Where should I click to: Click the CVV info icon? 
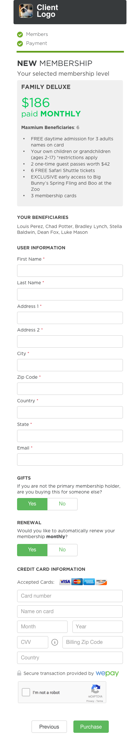[x=55, y=642]
